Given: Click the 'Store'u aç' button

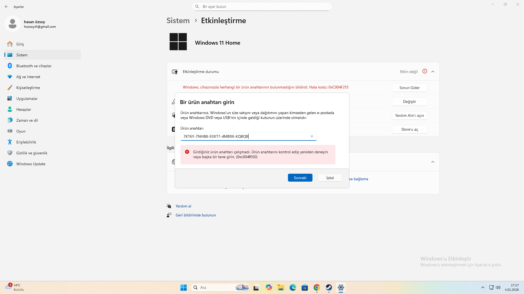Looking at the screenshot, I should pos(409,129).
